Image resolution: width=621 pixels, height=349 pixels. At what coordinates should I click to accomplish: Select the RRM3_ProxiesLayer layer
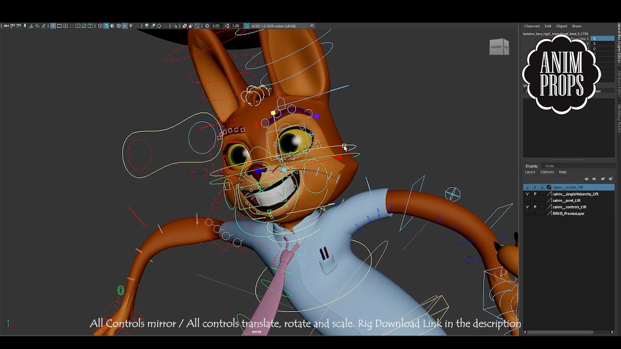pos(568,213)
